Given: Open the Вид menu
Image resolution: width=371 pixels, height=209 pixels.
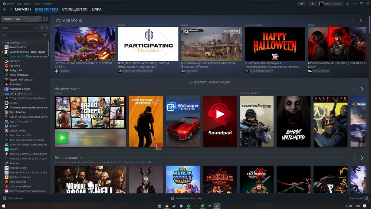Looking at the screenshot, I should click(19, 4).
